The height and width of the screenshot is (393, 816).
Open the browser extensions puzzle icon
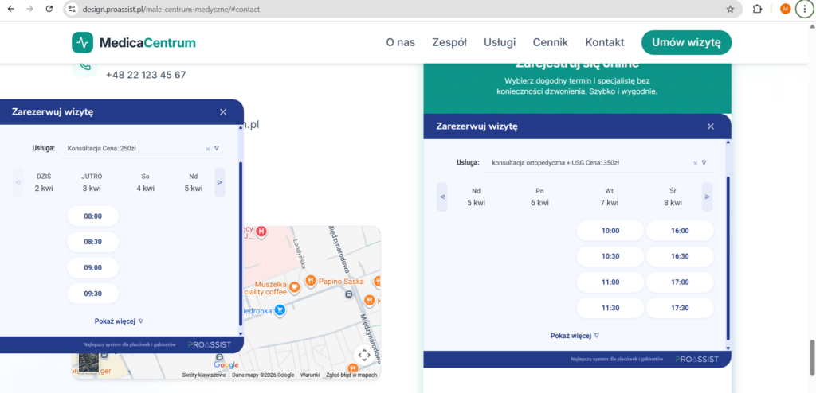[x=757, y=9]
